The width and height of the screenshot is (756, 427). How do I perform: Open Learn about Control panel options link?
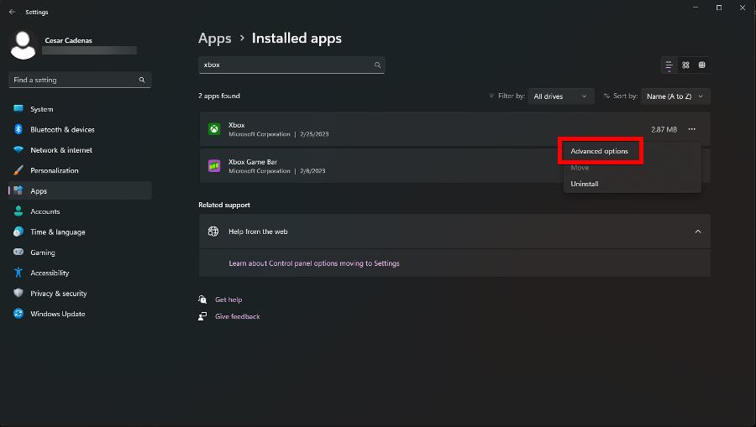click(314, 263)
